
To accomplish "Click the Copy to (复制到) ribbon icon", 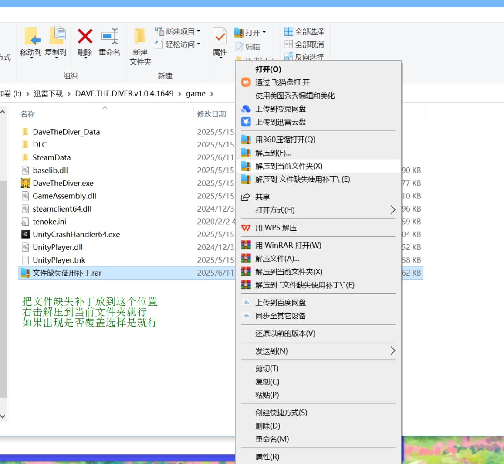I will coord(57,36).
